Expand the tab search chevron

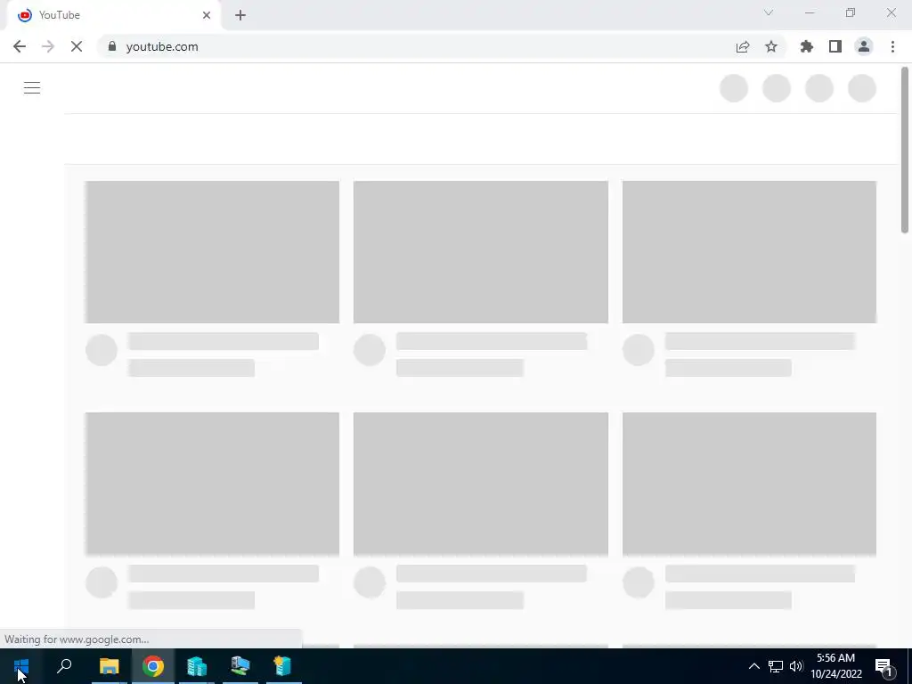pos(769,12)
